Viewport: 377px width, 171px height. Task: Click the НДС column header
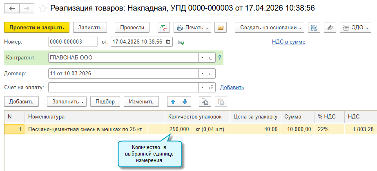[361, 117]
